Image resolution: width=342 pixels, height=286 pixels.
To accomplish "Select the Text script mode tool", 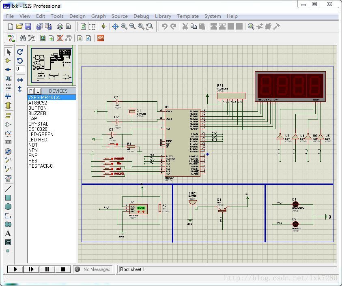I will pos(8,88).
